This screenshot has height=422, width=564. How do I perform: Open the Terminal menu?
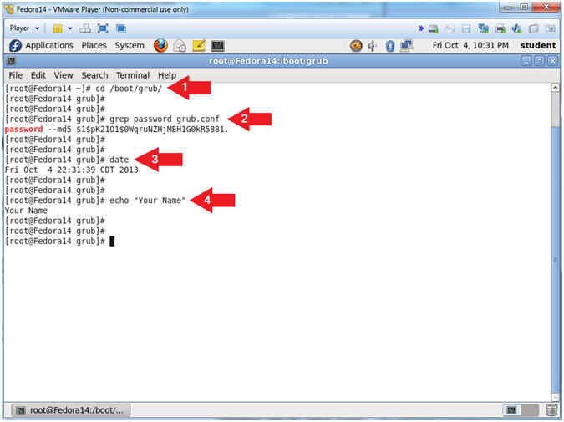(x=133, y=75)
